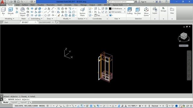Expand the Draw panel

click(x=50, y=19)
